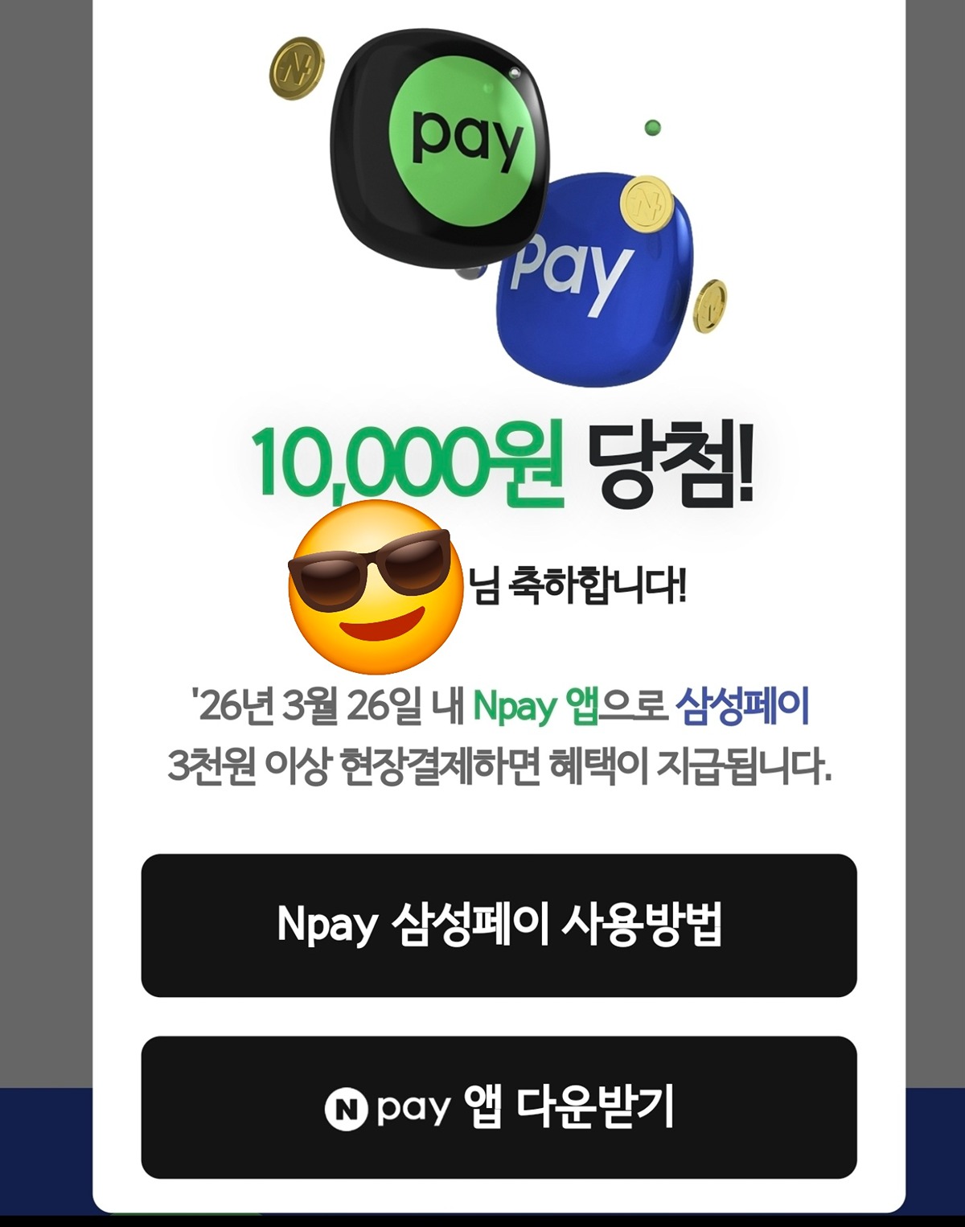Click the 3천원 이상 현장결제하면 line
Viewport: 965px width, 1227px height.
[499, 767]
